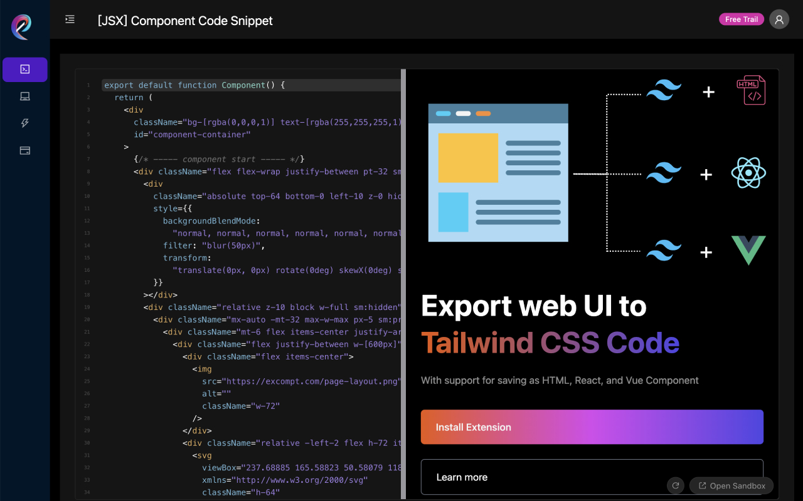Click line number 10 in the code gutter

click(x=87, y=196)
